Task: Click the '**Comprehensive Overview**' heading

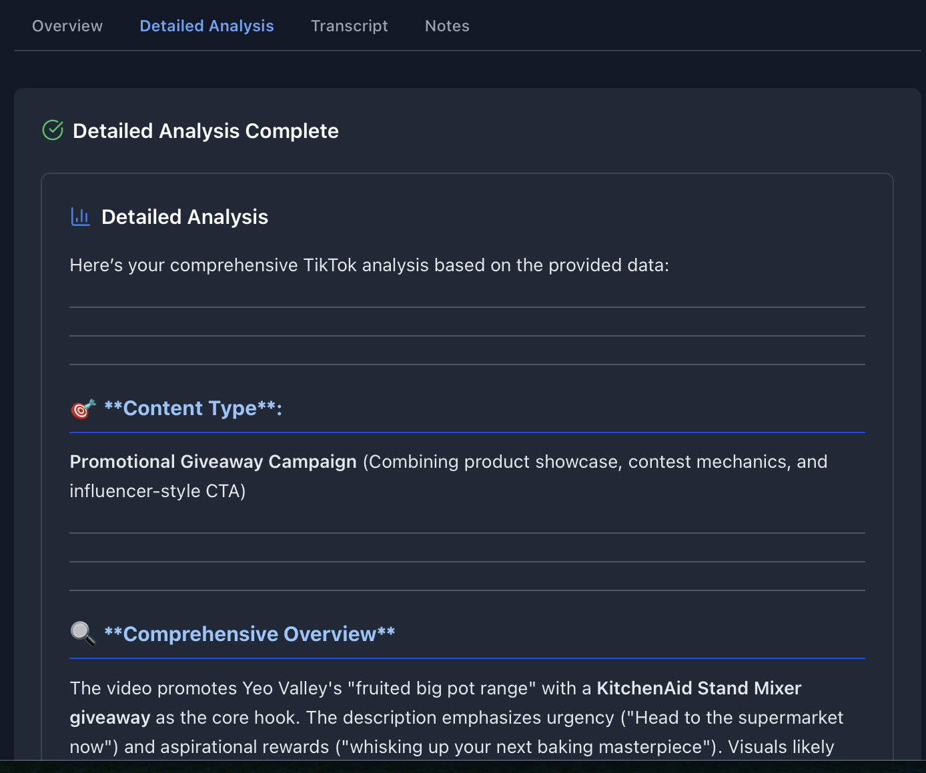Action: [x=250, y=634]
